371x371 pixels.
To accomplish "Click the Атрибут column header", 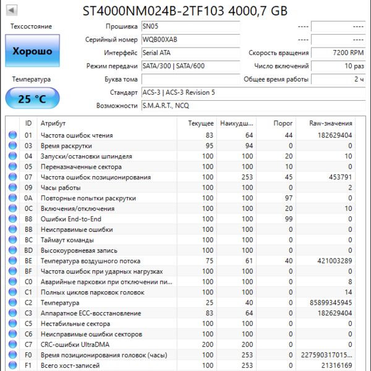I will pyautogui.click(x=107, y=123).
